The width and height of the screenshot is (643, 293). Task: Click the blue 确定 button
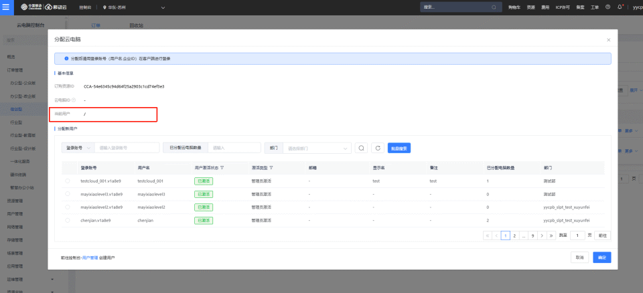[x=602, y=258]
